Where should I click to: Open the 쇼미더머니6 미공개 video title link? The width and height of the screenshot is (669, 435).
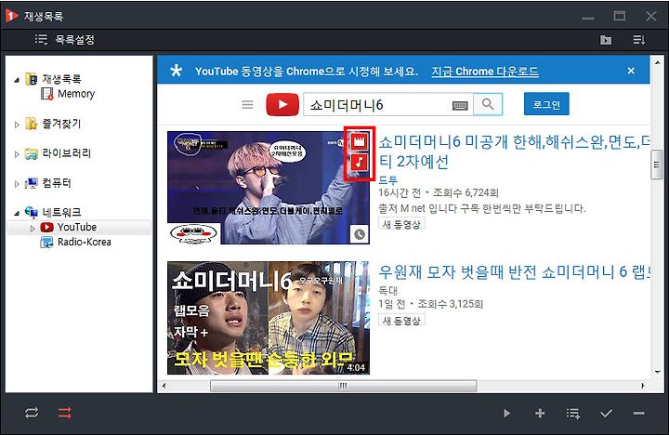pos(514,152)
